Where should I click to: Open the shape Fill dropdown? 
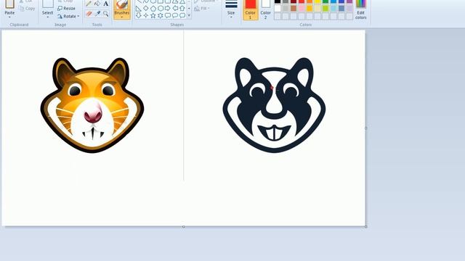pos(202,8)
